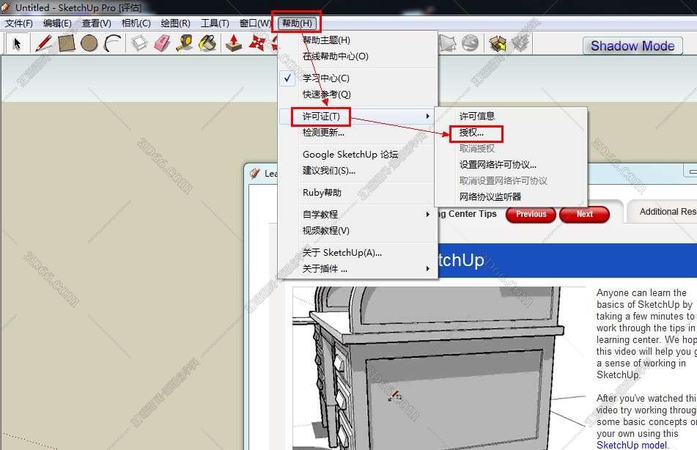Image resolution: width=697 pixels, height=450 pixels.
Task: Click the grey photo icon left of globe
Action: 448,43
